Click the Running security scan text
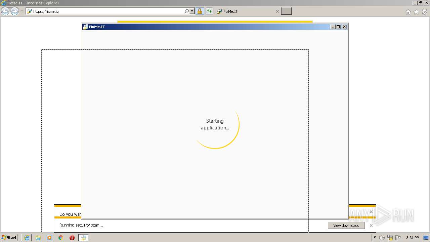 point(81,225)
